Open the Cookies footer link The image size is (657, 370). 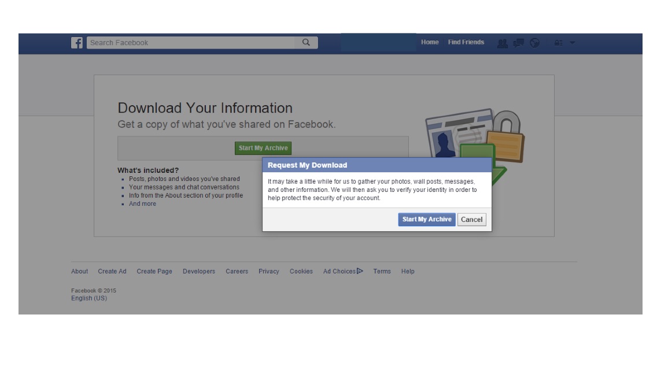tap(301, 271)
